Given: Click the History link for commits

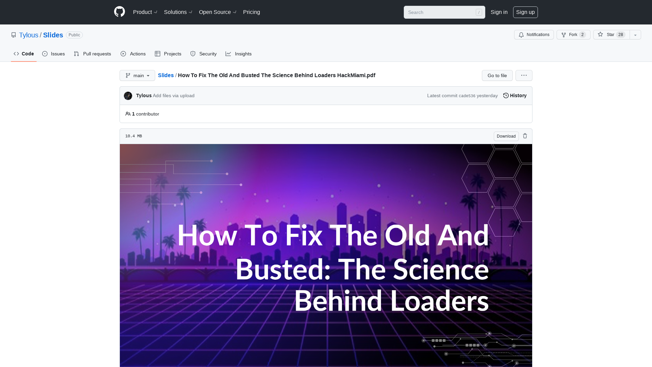Looking at the screenshot, I should 514,95.
